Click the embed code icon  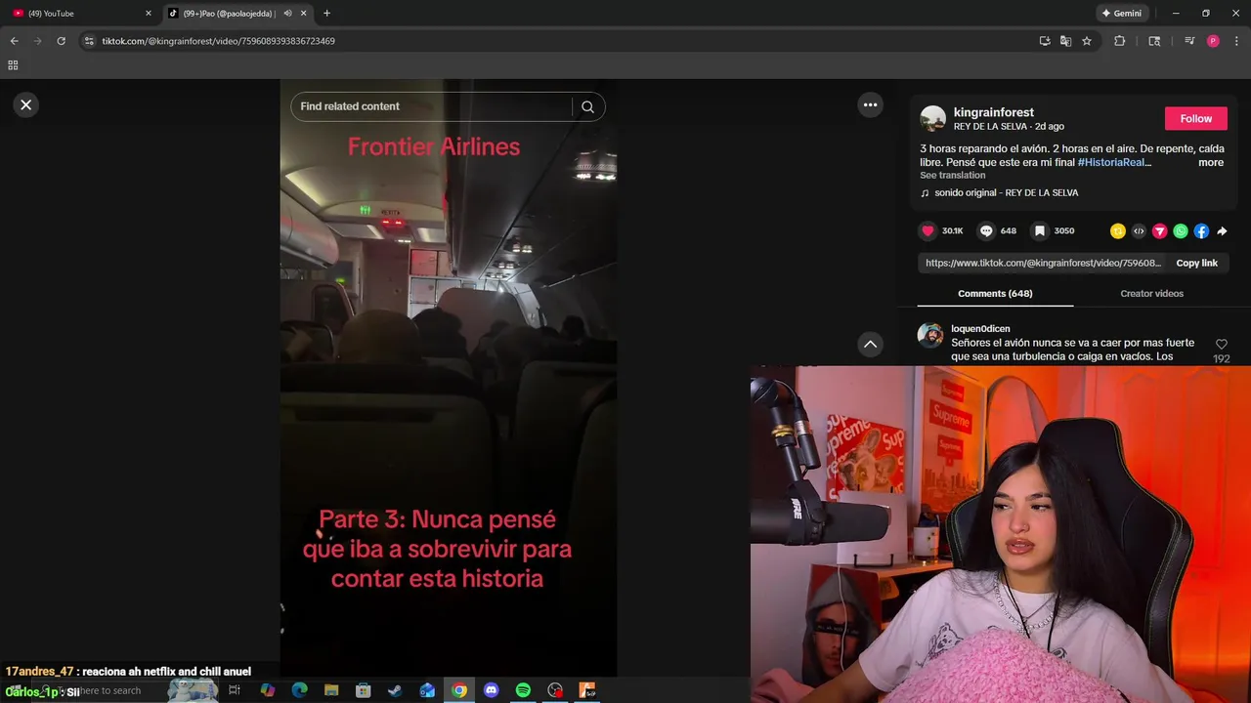pyautogui.click(x=1139, y=231)
